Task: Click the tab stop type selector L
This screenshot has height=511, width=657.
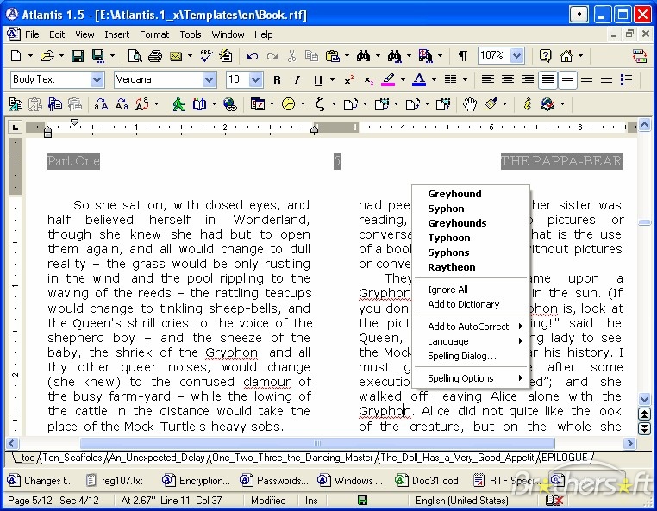Action: pyautogui.click(x=15, y=127)
